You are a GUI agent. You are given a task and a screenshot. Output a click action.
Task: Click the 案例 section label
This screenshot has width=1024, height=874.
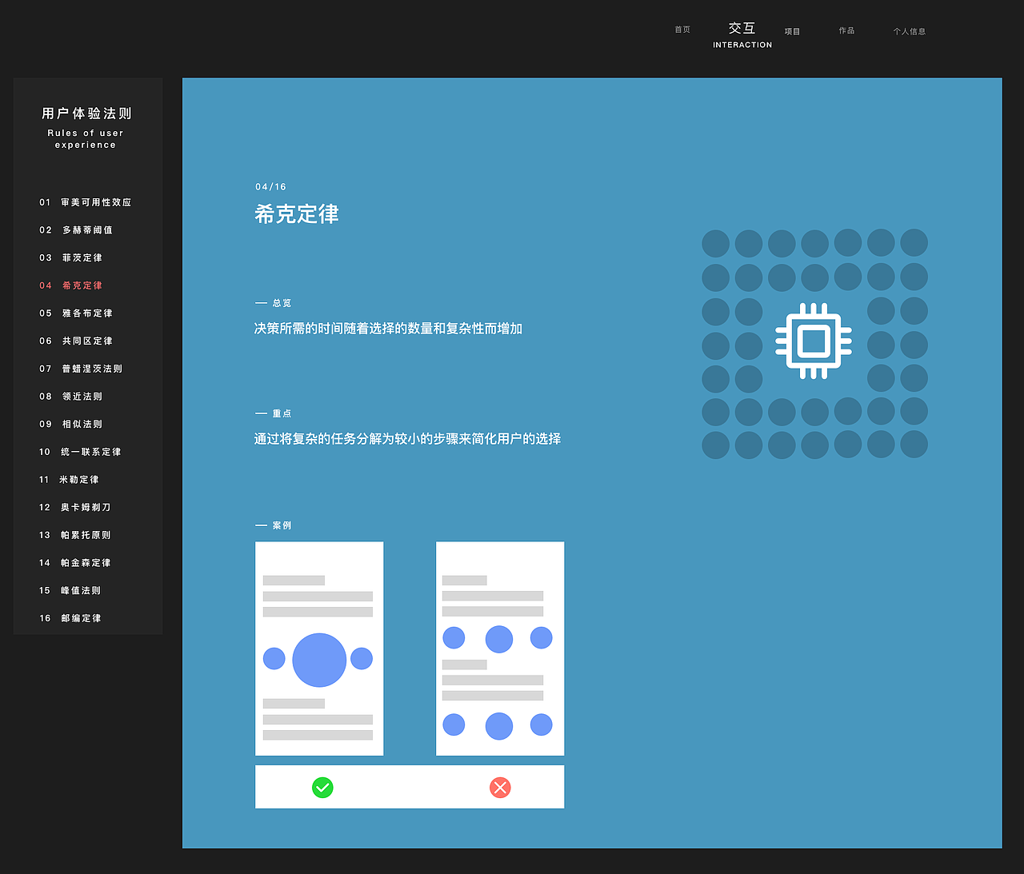[282, 525]
